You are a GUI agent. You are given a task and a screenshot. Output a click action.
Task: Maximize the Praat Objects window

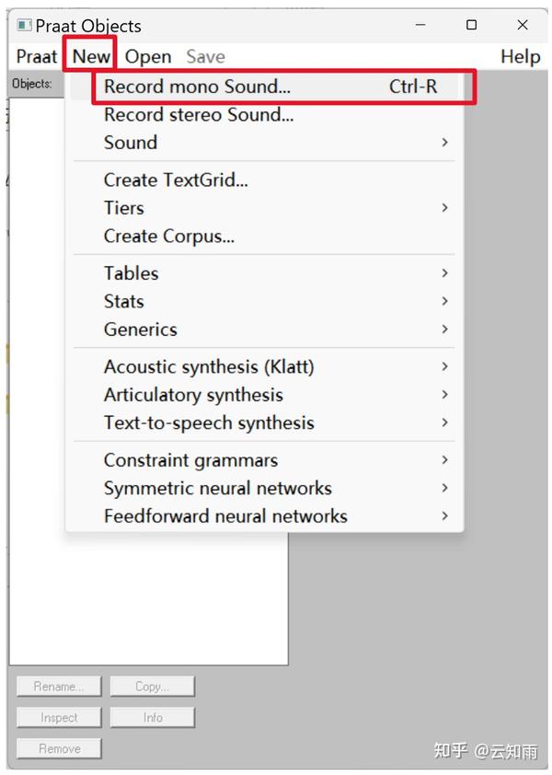[472, 25]
